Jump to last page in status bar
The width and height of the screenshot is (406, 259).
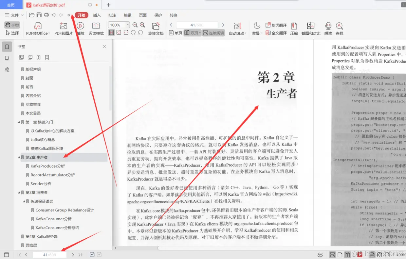pos(80,255)
